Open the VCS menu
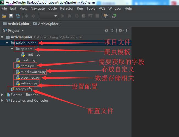 (102, 8)
